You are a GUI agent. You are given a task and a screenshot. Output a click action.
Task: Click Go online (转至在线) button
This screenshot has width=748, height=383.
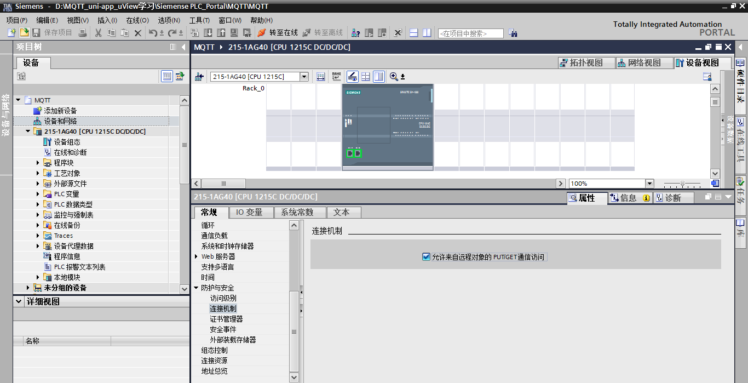277,33
